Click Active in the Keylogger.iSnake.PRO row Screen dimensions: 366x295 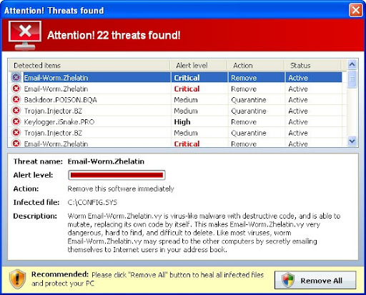coord(298,122)
